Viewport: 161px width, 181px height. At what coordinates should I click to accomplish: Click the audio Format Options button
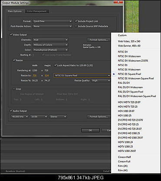pyautogui.click(x=99, y=117)
